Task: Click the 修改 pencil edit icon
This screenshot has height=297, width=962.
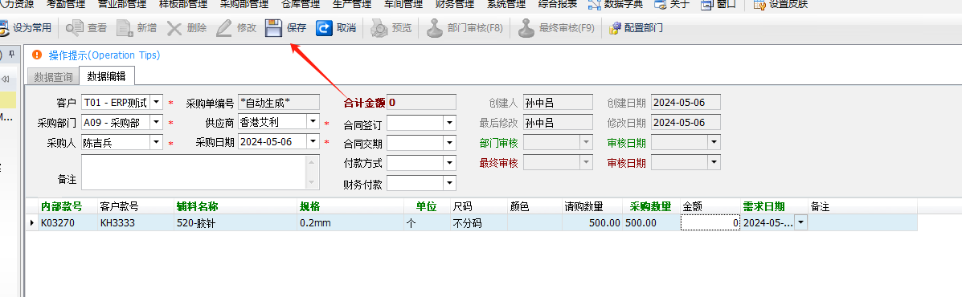Action: 224,27
